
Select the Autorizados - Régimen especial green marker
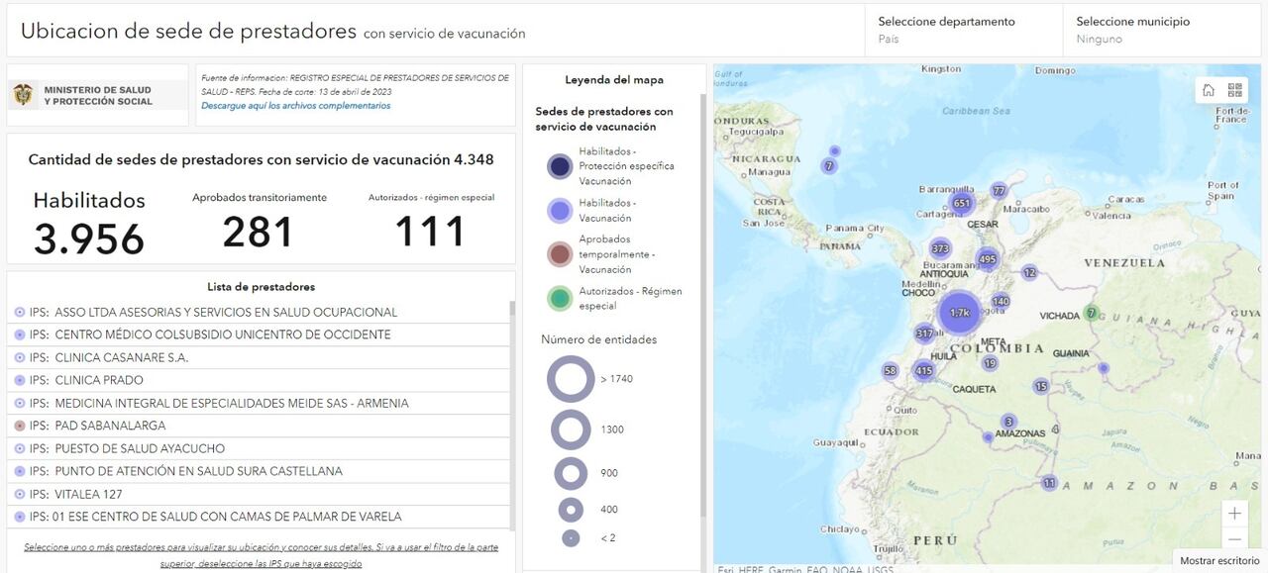tap(559, 298)
